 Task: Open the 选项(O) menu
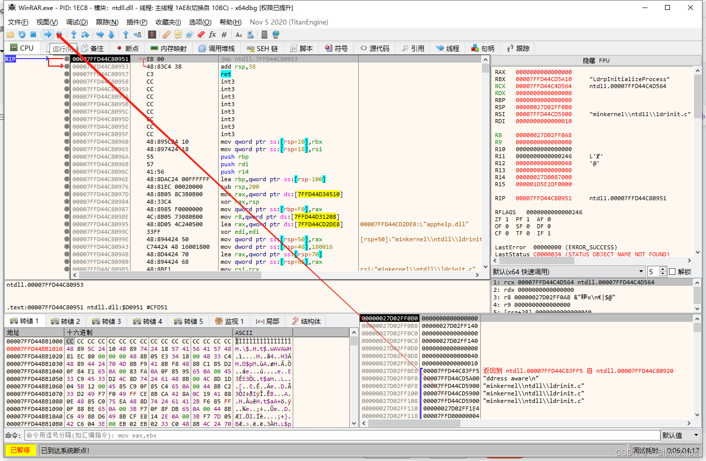tap(200, 22)
